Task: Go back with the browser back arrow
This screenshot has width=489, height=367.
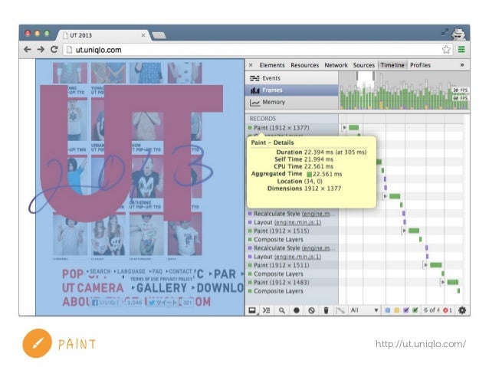Action: click(x=28, y=49)
